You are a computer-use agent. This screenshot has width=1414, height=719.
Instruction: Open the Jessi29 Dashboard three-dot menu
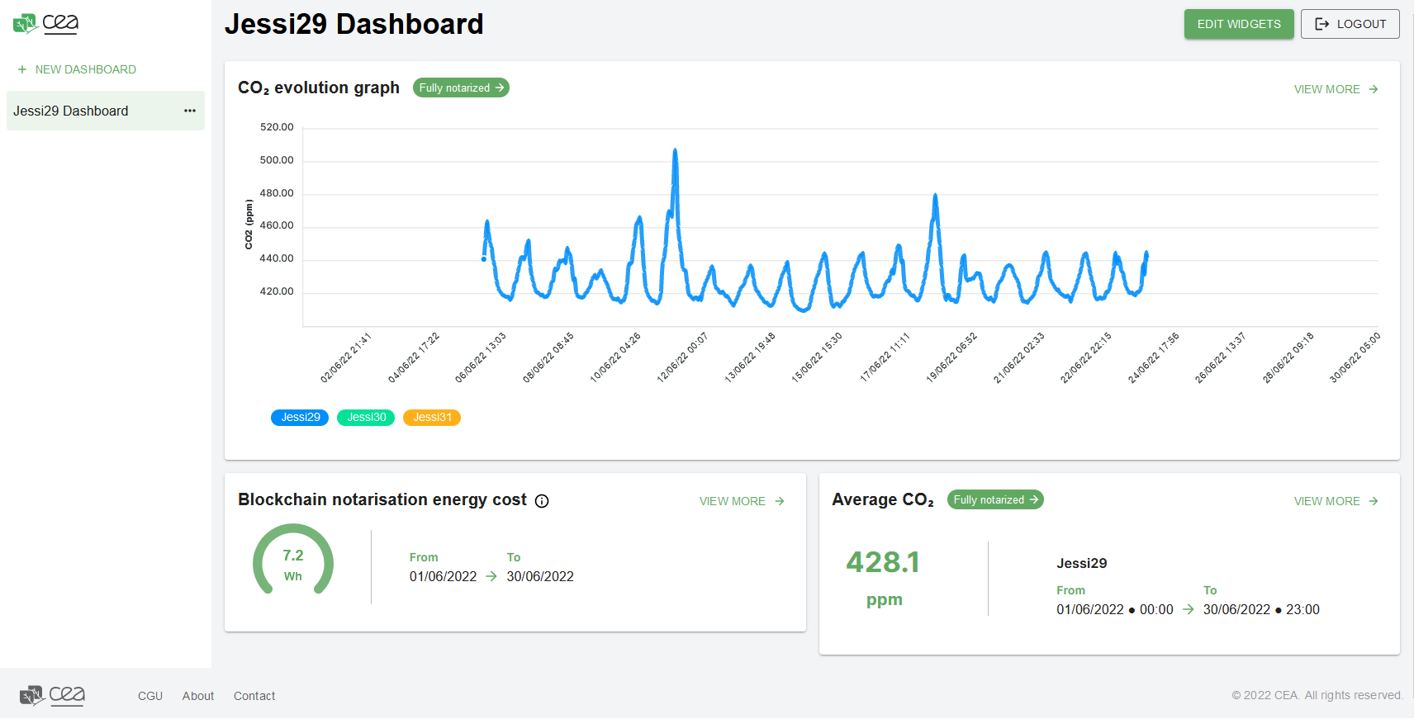point(190,111)
